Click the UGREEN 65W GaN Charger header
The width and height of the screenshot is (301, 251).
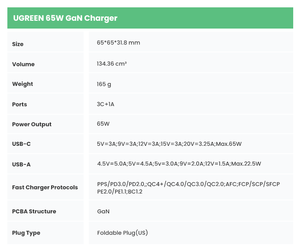65,18
